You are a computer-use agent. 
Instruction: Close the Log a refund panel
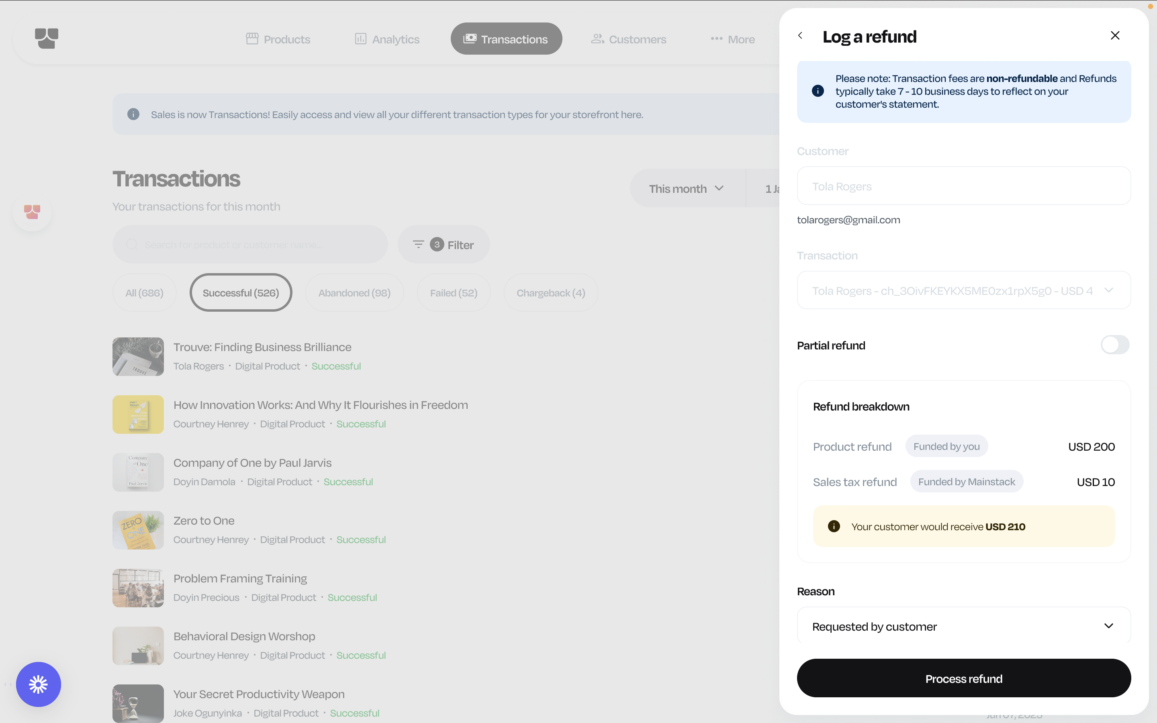pyautogui.click(x=1115, y=36)
